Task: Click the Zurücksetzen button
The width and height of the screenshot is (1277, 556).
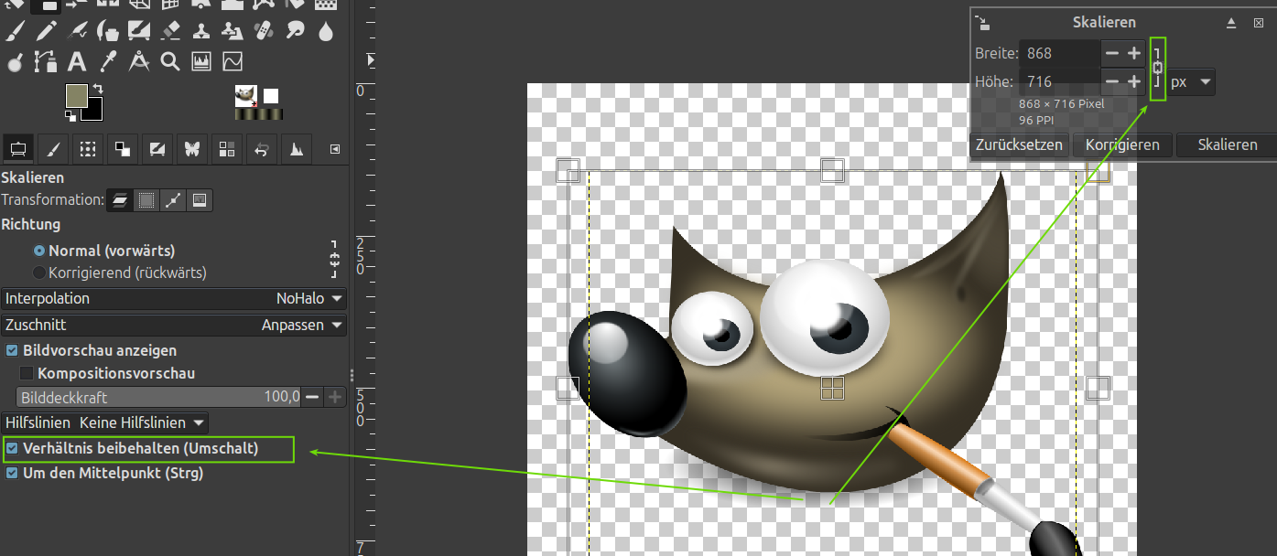Action: [1019, 144]
